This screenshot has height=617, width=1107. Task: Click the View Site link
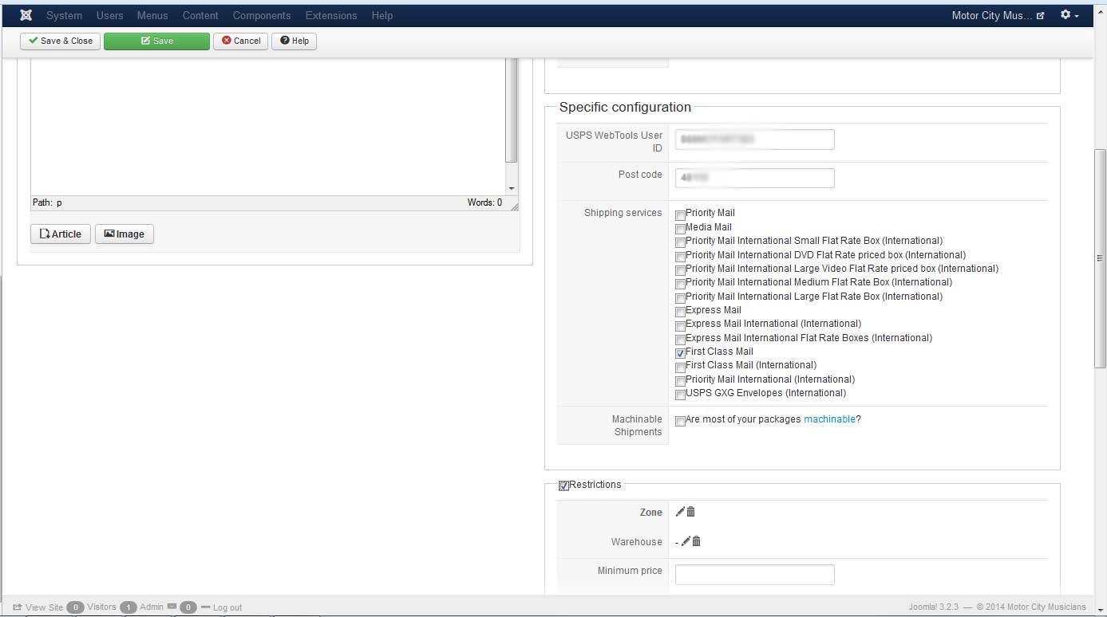pos(38,607)
